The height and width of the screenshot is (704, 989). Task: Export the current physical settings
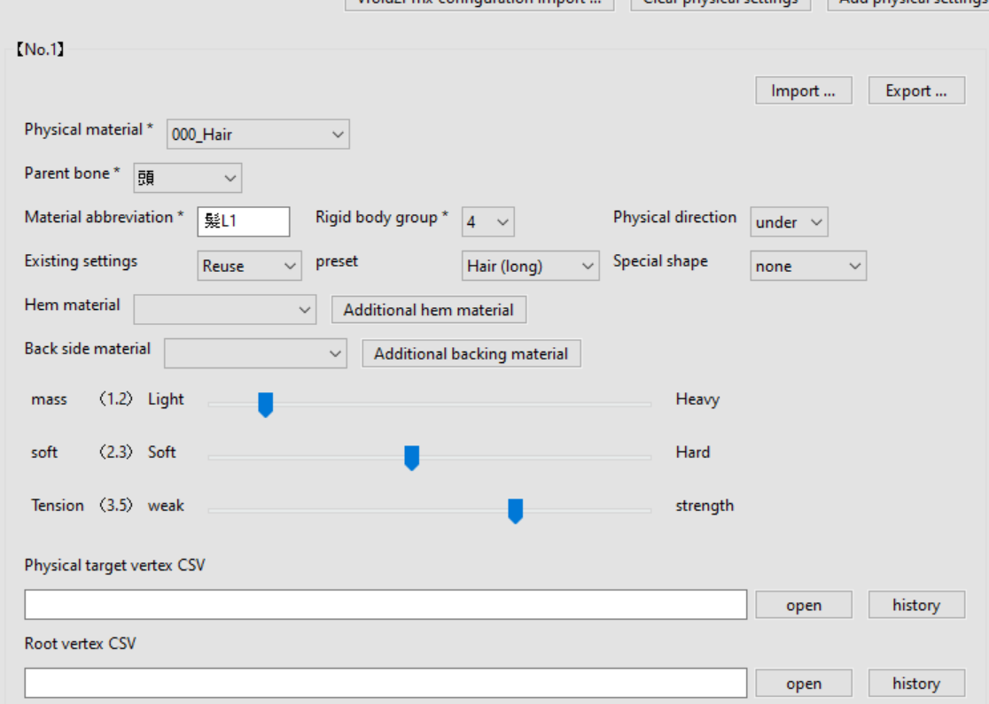point(916,89)
